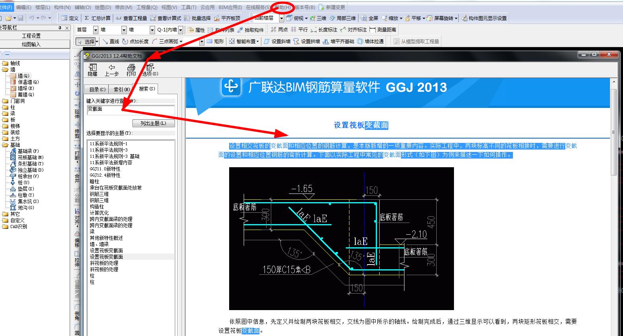Screen dimensions: 623x336
Task: Collapse the 墙 tree folder
Action: 5,69
